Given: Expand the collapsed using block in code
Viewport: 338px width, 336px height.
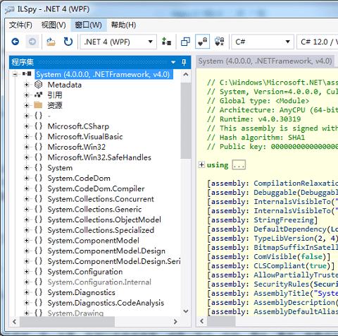Looking at the screenshot, I should [x=201, y=164].
